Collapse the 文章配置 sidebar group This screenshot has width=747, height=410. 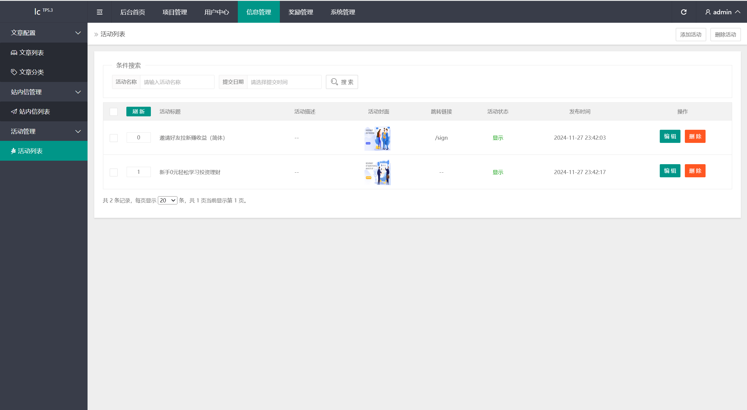[78, 33]
